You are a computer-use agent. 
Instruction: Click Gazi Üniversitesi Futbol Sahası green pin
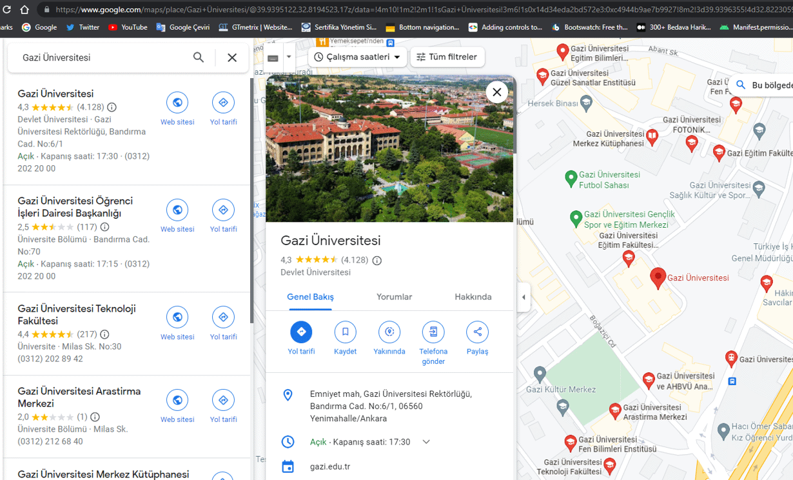pyautogui.click(x=571, y=179)
